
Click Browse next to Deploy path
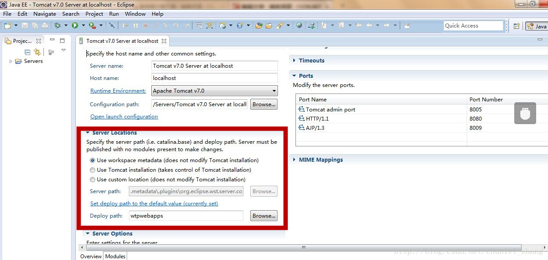264,216
